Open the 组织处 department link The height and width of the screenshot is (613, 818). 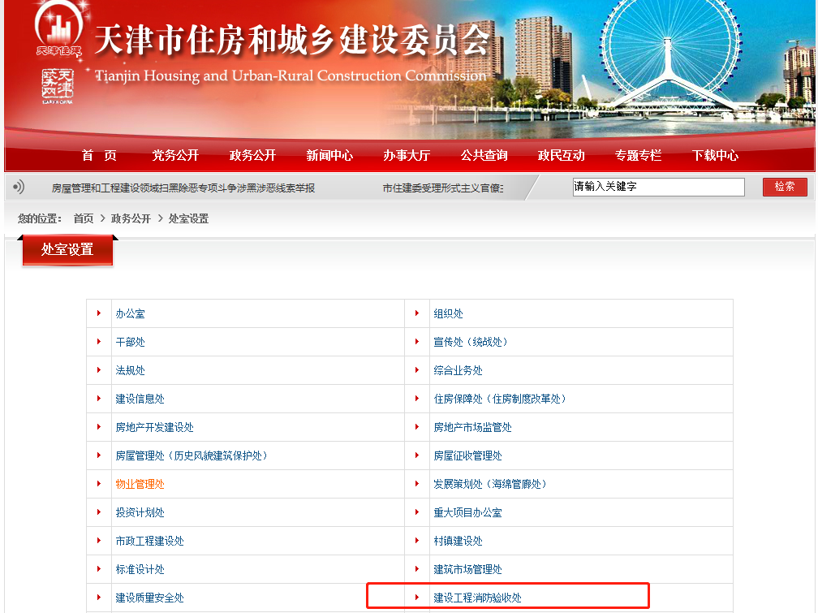pos(449,314)
